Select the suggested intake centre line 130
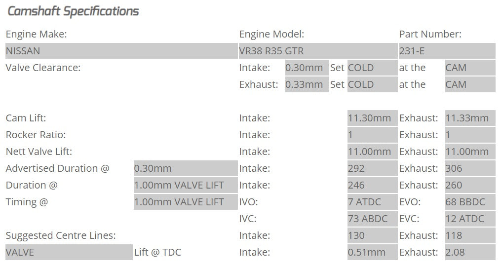Screen dimensions: 501x267 [372, 235]
